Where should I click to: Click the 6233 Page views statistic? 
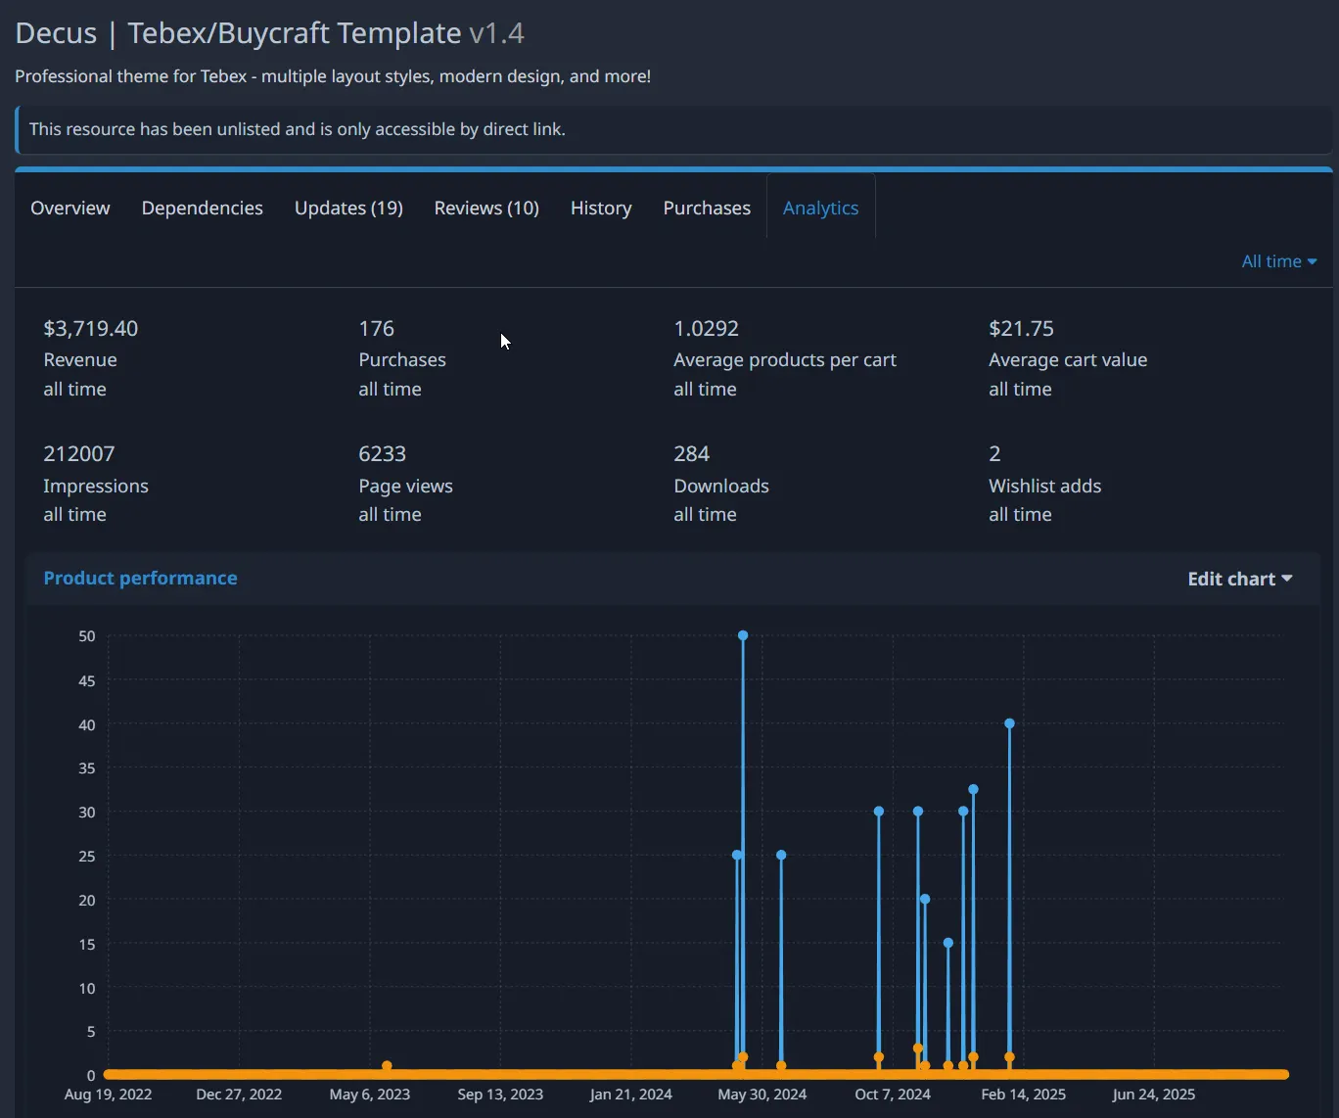point(382,454)
